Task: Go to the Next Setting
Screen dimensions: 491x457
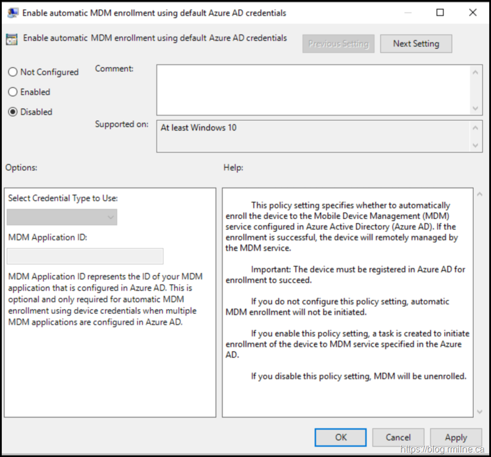Action: 416,44
